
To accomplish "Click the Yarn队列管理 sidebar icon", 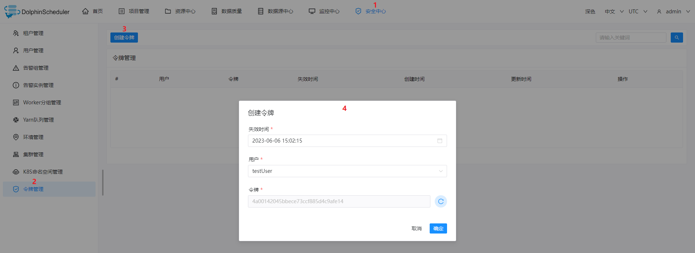I will (16, 120).
